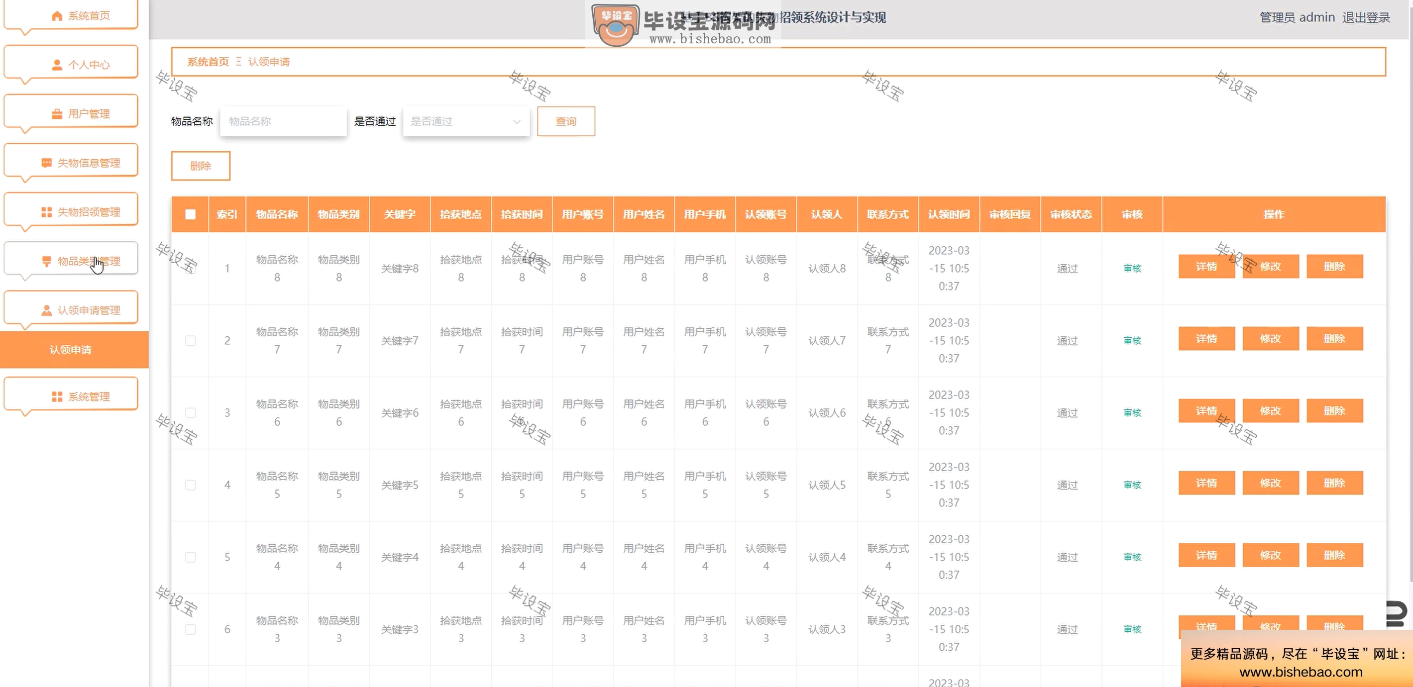
Task: Click the batch 删除 button above table
Action: point(201,166)
